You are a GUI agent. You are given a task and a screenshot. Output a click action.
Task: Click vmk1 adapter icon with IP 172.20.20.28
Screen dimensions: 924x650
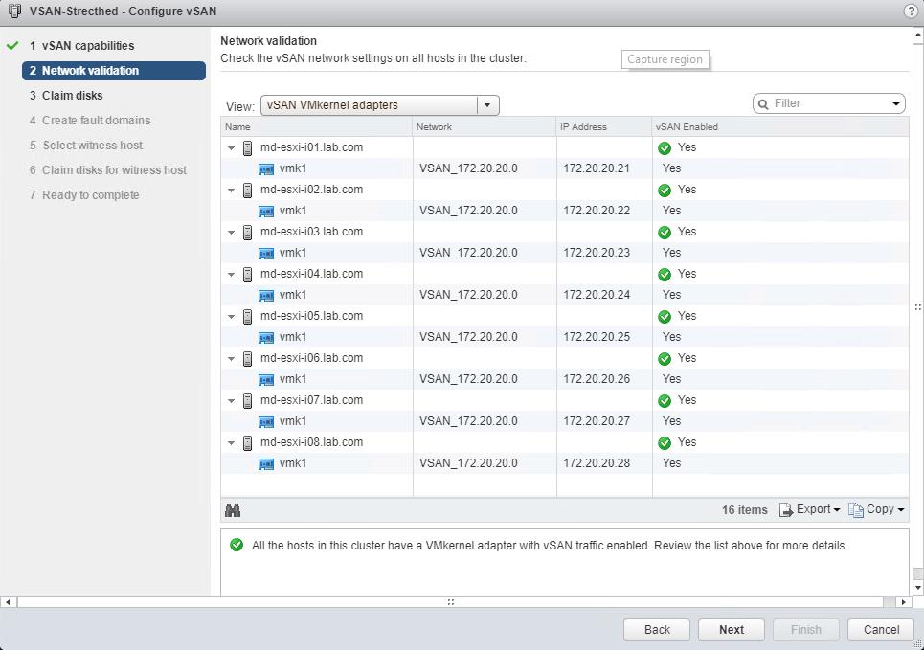tap(266, 463)
